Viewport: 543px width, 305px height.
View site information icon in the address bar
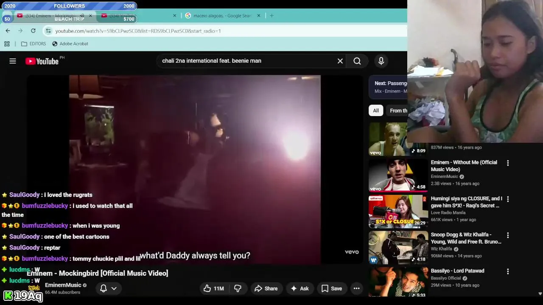[x=48, y=31]
